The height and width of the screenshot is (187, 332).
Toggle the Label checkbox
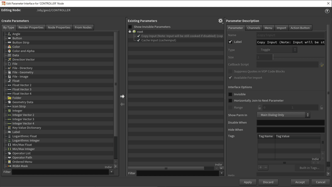pos(230,42)
